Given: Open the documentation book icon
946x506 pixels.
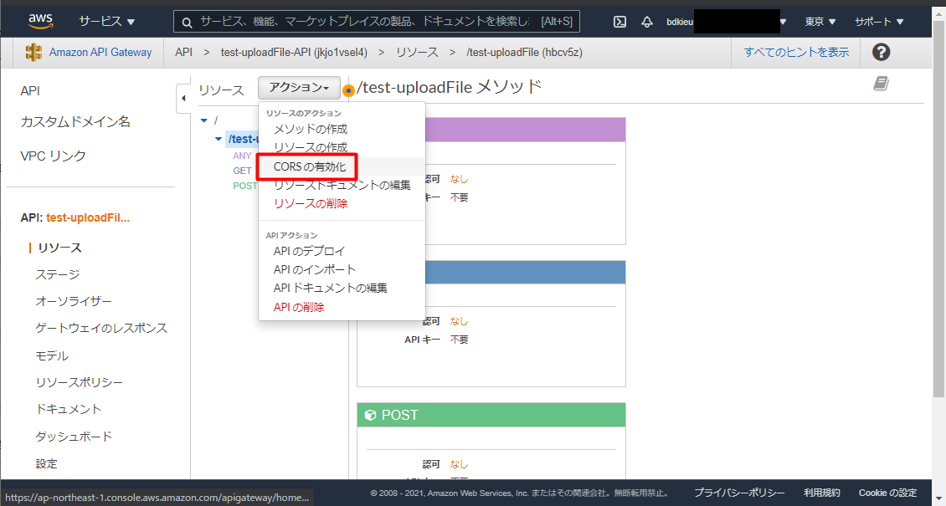Looking at the screenshot, I should click(x=881, y=84).
